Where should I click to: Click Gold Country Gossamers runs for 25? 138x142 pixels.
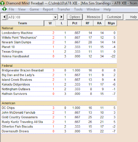tap(90, 117)
